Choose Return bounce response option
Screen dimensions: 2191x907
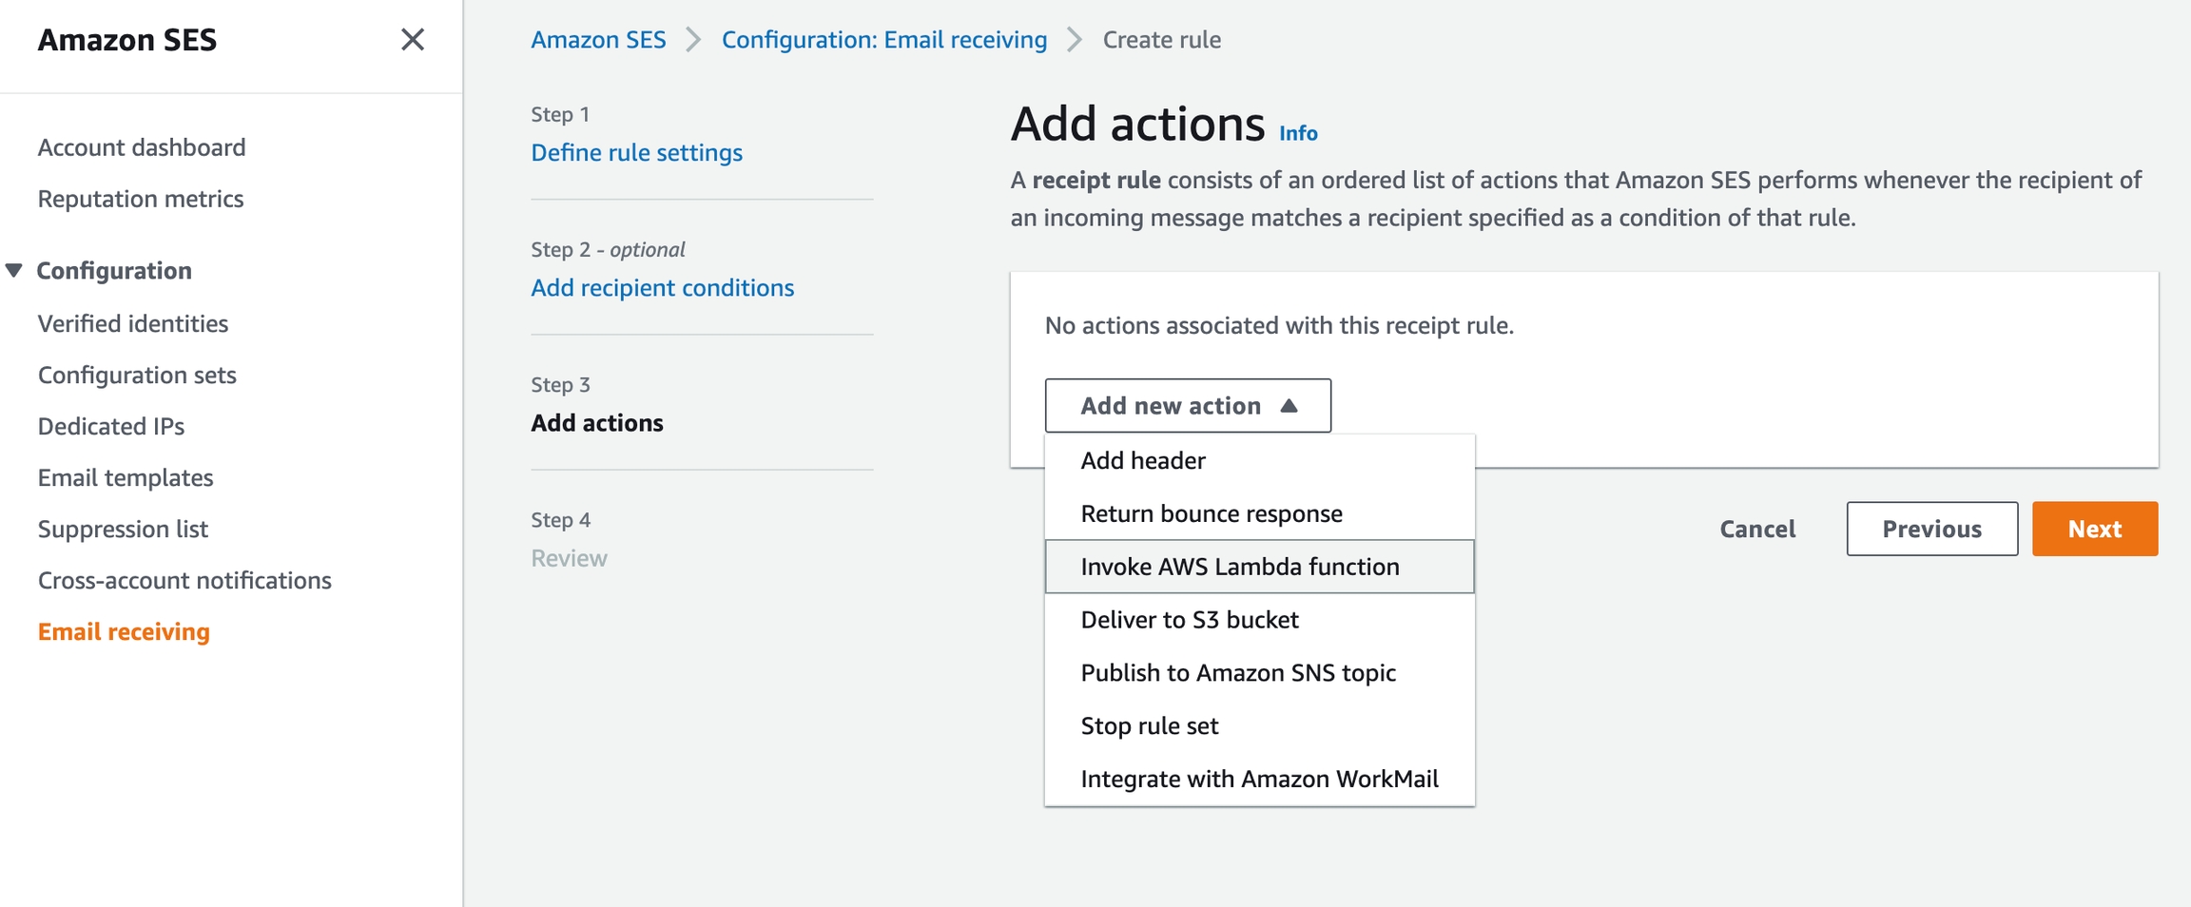[1212, 514]
